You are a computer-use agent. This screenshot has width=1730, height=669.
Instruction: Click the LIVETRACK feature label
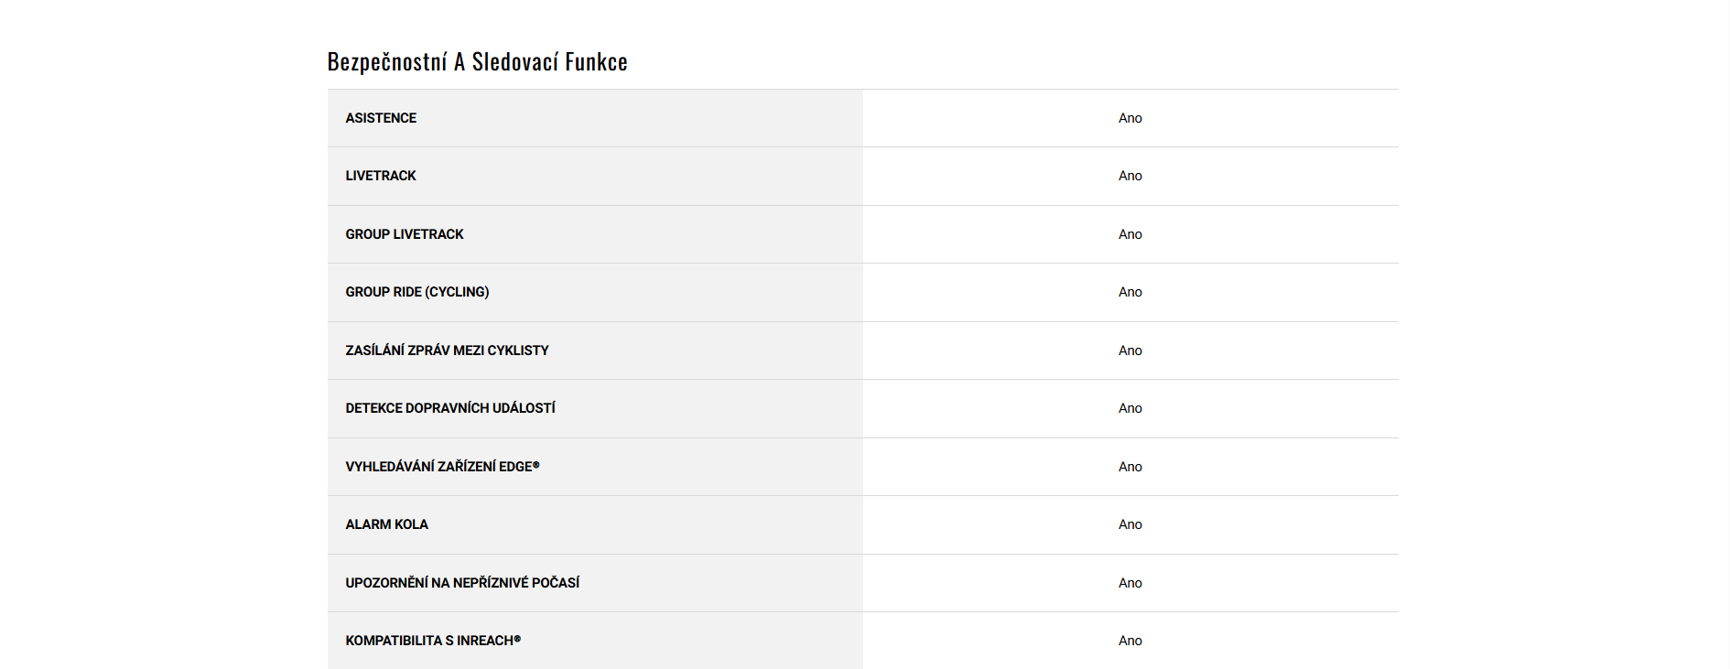click(381, 176)
